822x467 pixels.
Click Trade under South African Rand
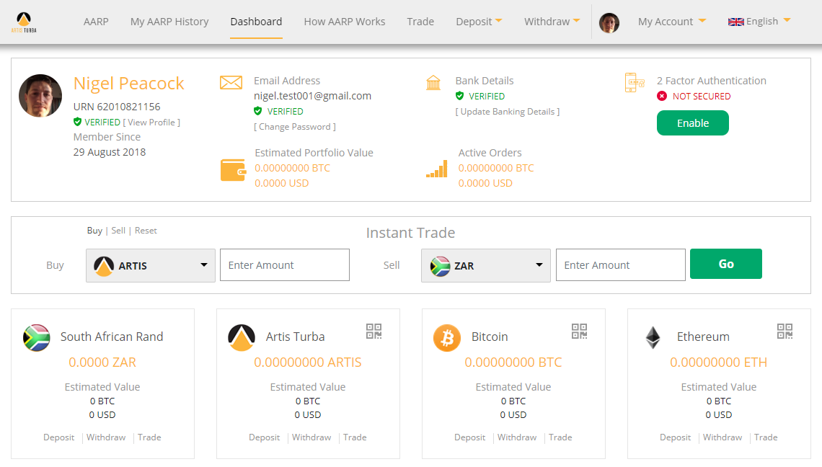coord(149,437)
